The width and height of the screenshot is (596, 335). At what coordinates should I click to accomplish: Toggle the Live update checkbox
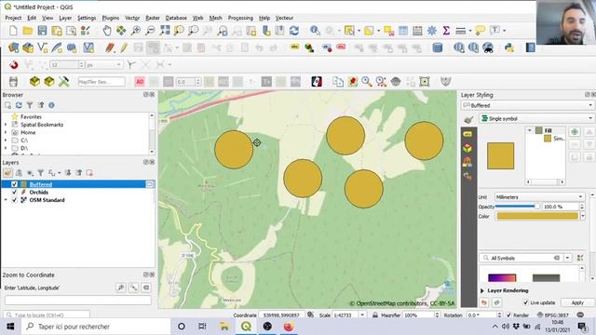click(x=525, y=302)
